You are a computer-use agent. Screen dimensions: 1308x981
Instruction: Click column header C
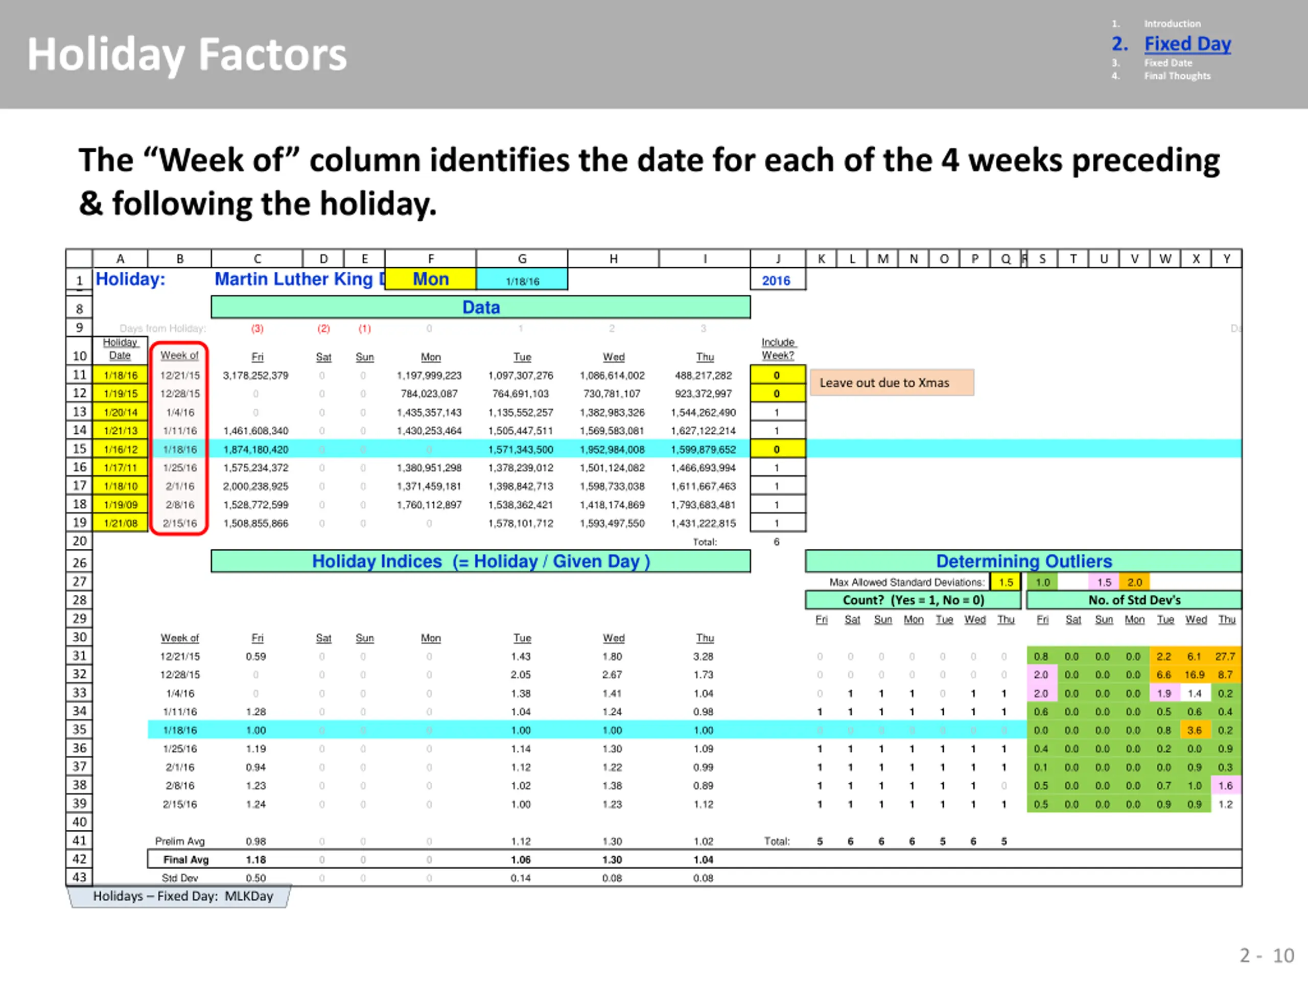257,259
